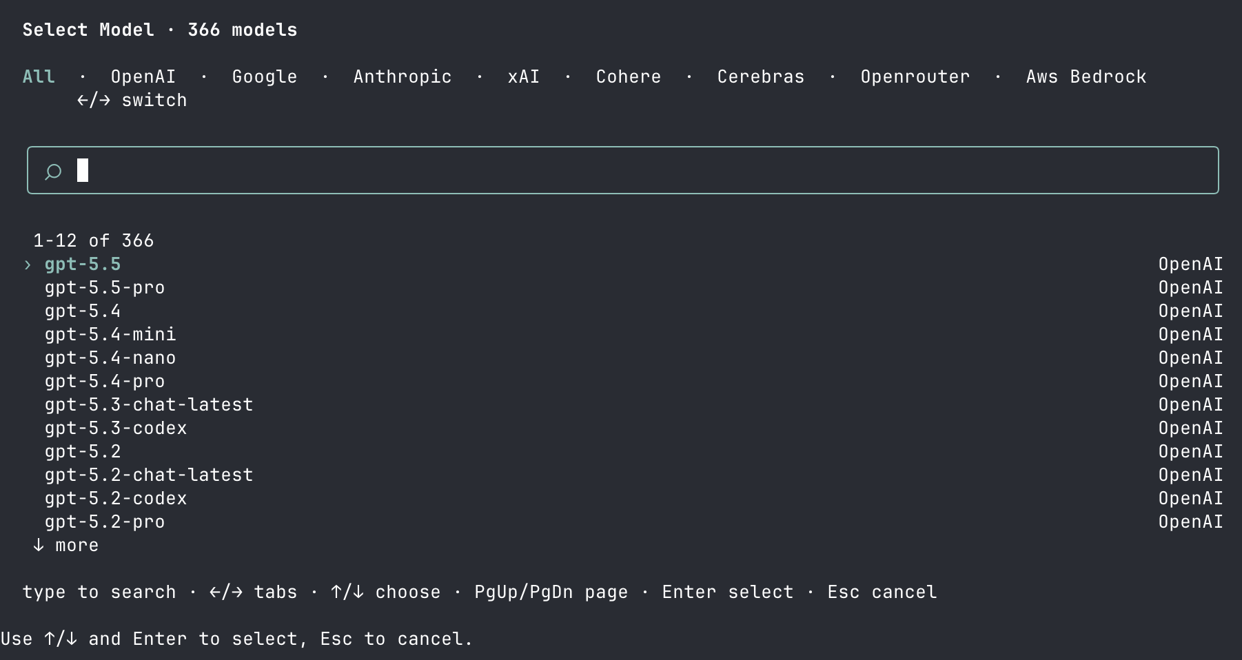Pick gpt-5.3-chat-latest model
The image size is (1242, 660).
pyautogui.click(x=623, y=404)
